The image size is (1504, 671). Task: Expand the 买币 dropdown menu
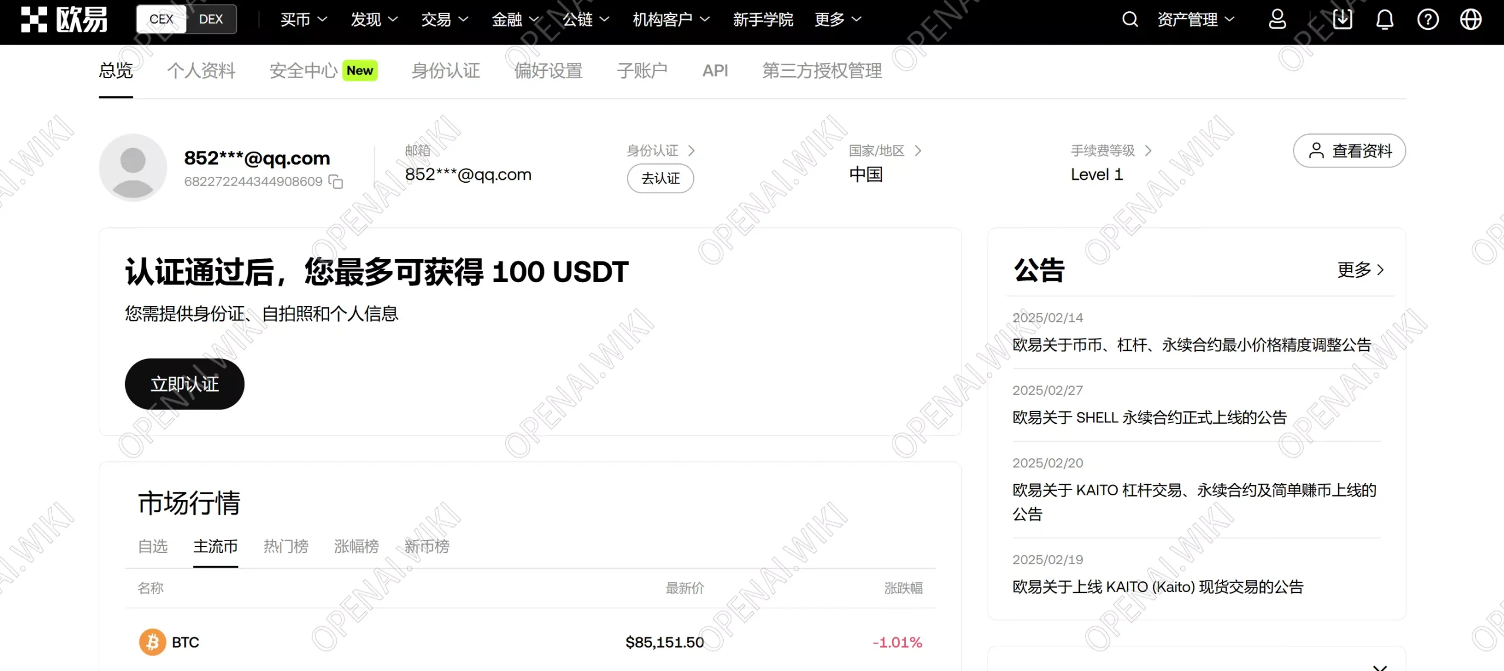coord(303,19)
